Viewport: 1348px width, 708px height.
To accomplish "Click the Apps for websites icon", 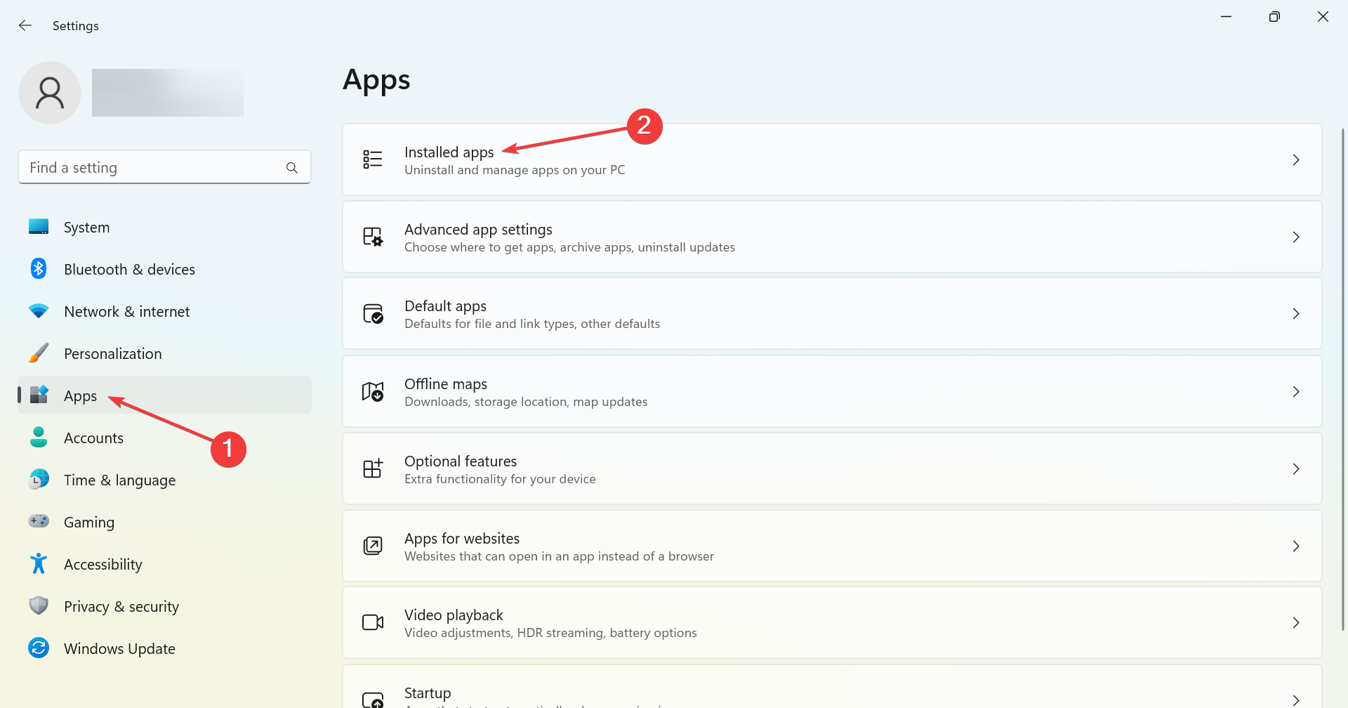I will click(373, 546).
